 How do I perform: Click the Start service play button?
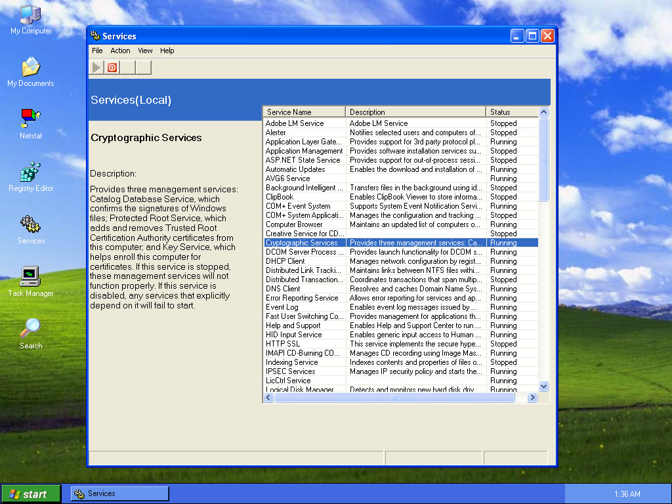click(x=96, y=68)
